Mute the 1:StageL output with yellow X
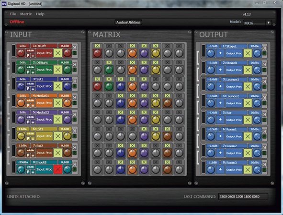Screen dimensions: 283x215 point(248,53)
